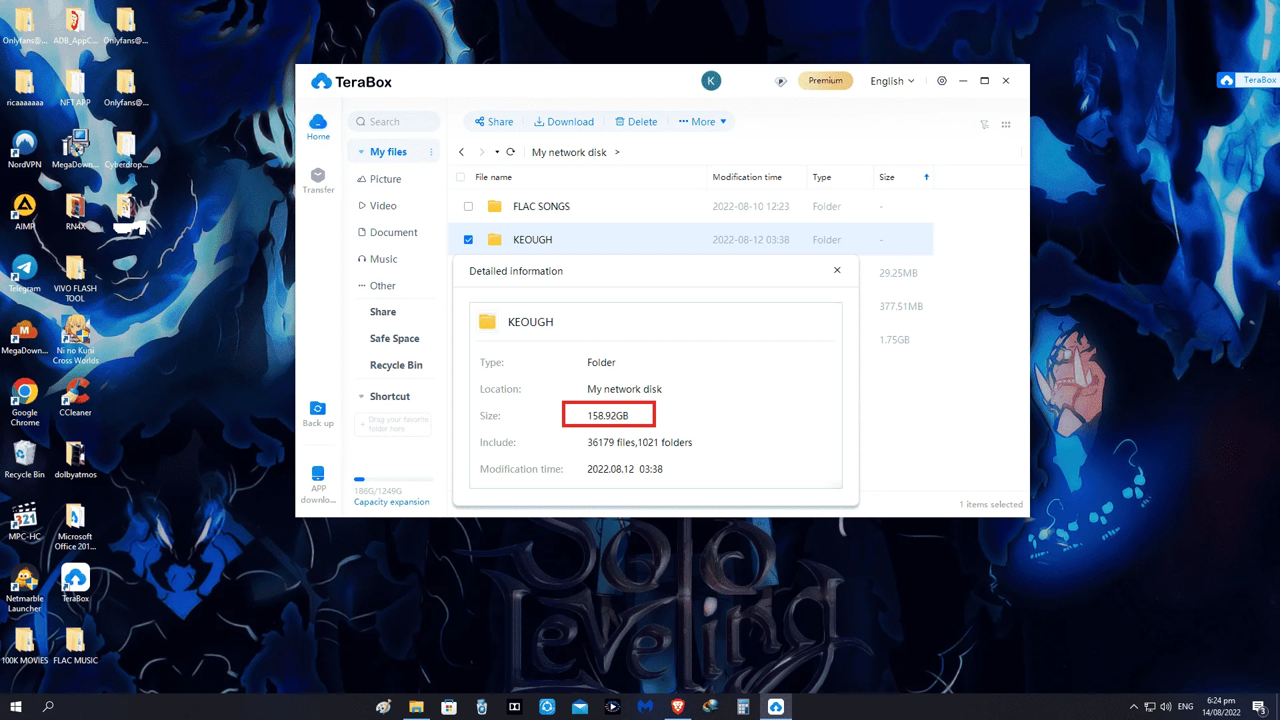The width and height of the screenshot is (1280, 720).
Task: Expand the More actions dropdown
Action: [702, 121]
